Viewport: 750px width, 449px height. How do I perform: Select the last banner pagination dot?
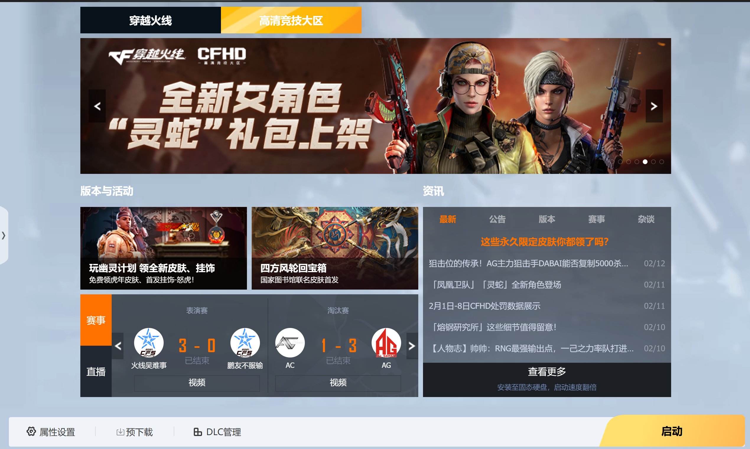click(x=662, y=162)
